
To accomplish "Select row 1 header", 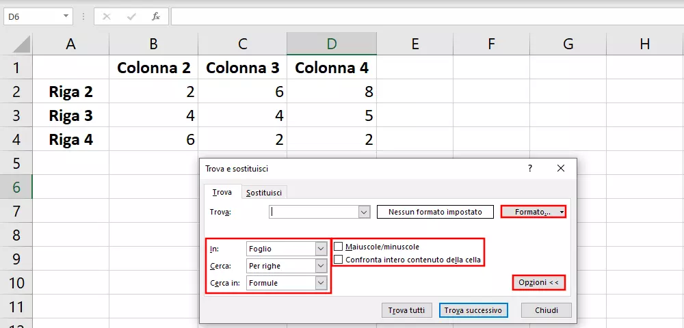I will (x=16, y=68).
